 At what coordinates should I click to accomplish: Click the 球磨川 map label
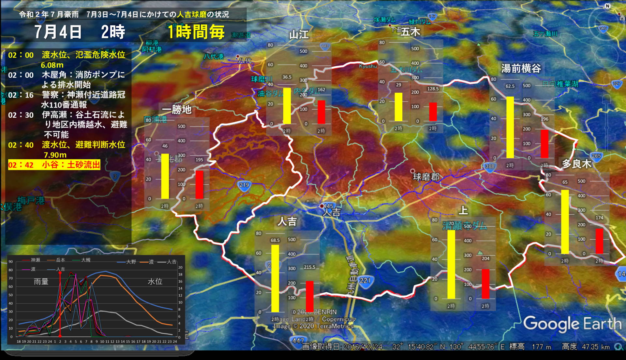click(x=262, y=79)
